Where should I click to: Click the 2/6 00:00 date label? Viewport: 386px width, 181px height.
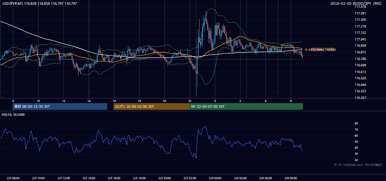(x=215, y=178)
